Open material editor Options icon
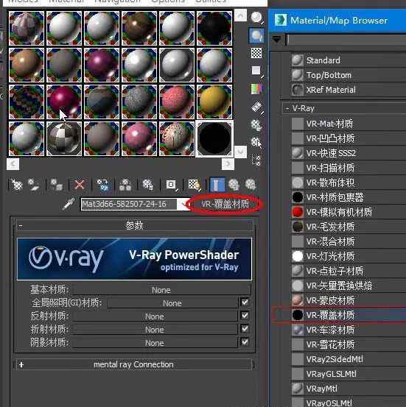406x407 pixels. 256,125
